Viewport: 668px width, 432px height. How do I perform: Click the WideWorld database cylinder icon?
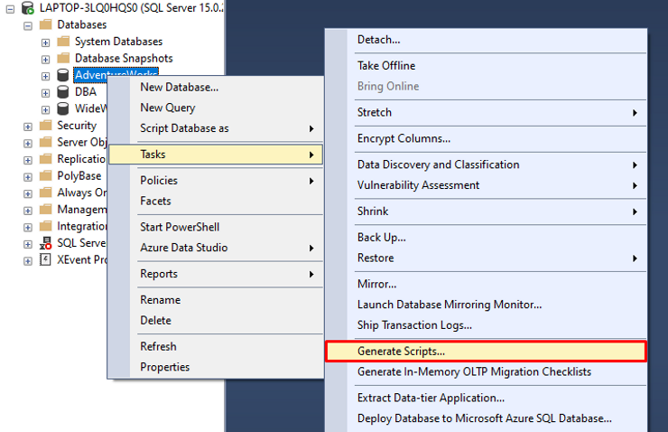[63, 108]
